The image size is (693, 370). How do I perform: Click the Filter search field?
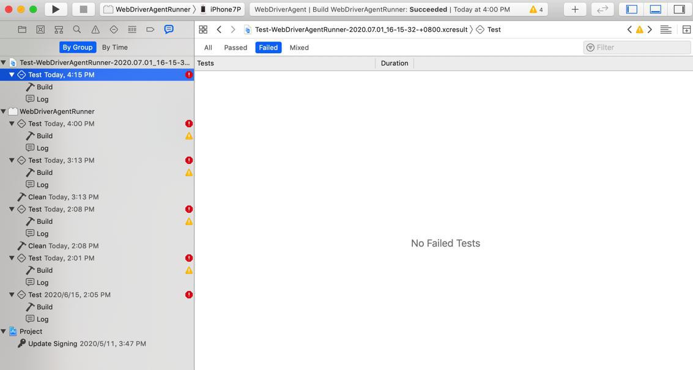coord(637,47)
